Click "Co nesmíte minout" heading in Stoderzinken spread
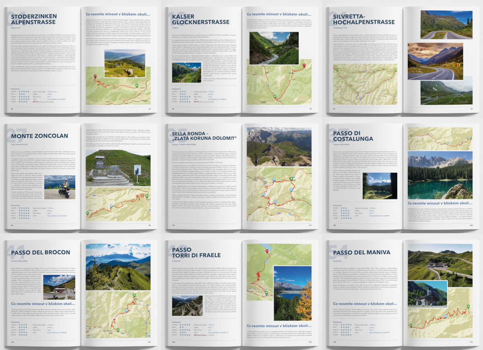 tap(118, 15)
